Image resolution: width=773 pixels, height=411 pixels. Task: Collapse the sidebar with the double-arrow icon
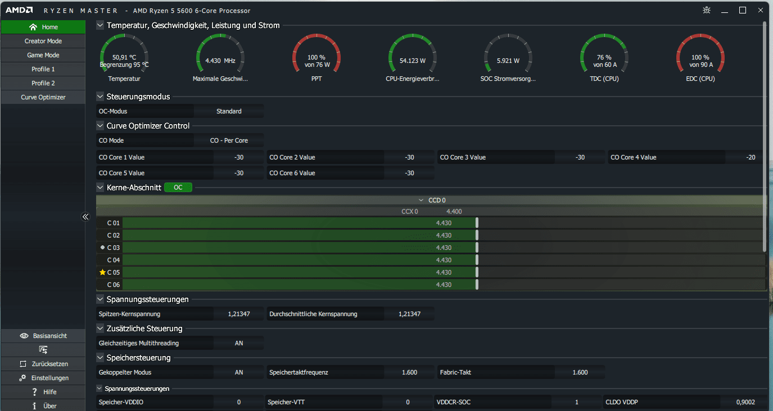(x=85, y=217)
